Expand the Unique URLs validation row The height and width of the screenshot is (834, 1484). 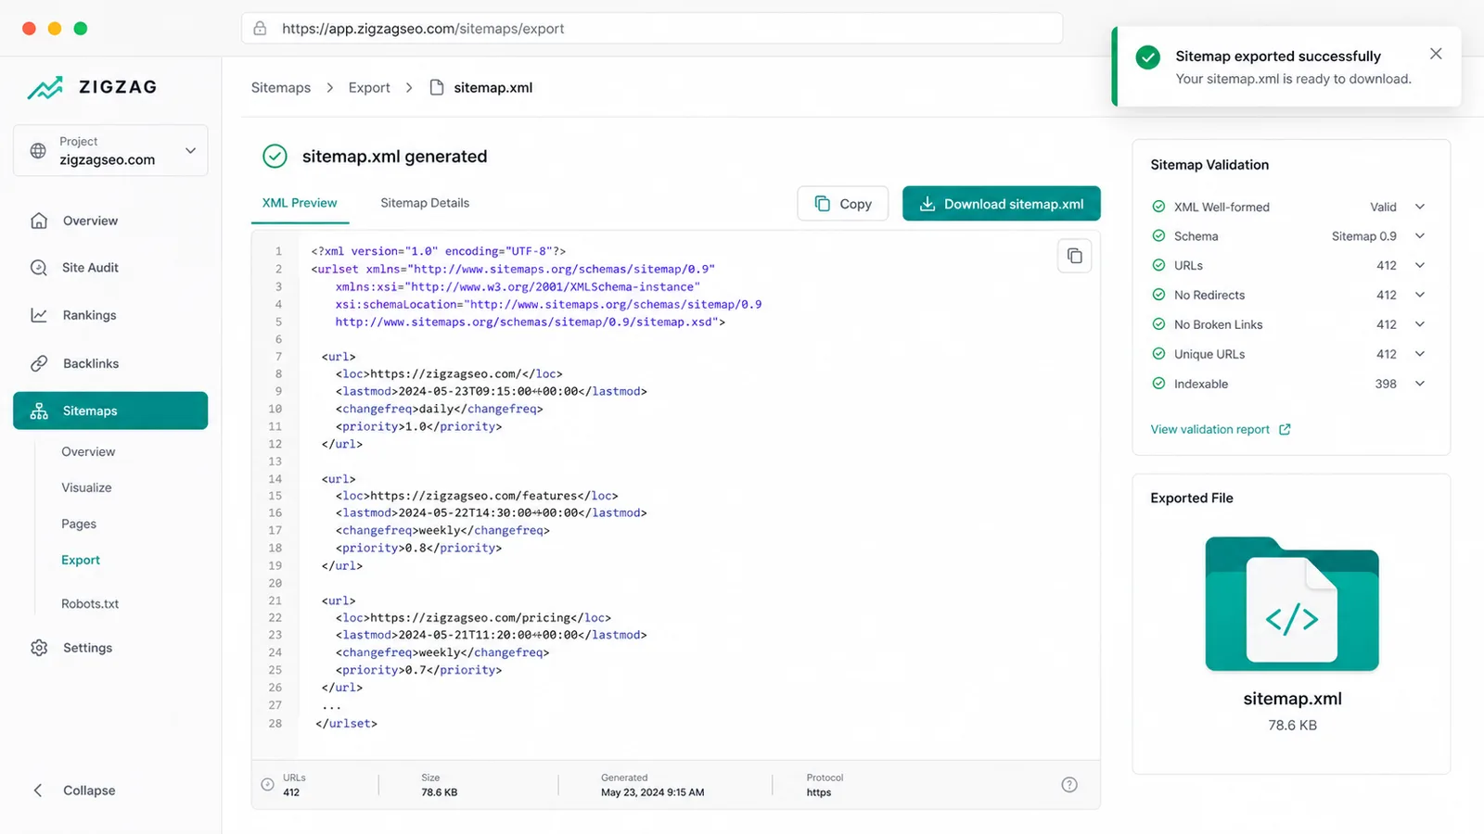[x=1420, y=354]
